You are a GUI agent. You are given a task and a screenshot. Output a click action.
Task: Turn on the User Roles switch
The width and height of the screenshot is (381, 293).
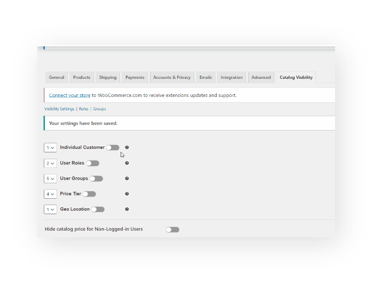point(92,163)
